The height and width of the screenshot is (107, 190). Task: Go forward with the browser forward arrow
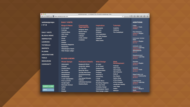coord(44,16)
